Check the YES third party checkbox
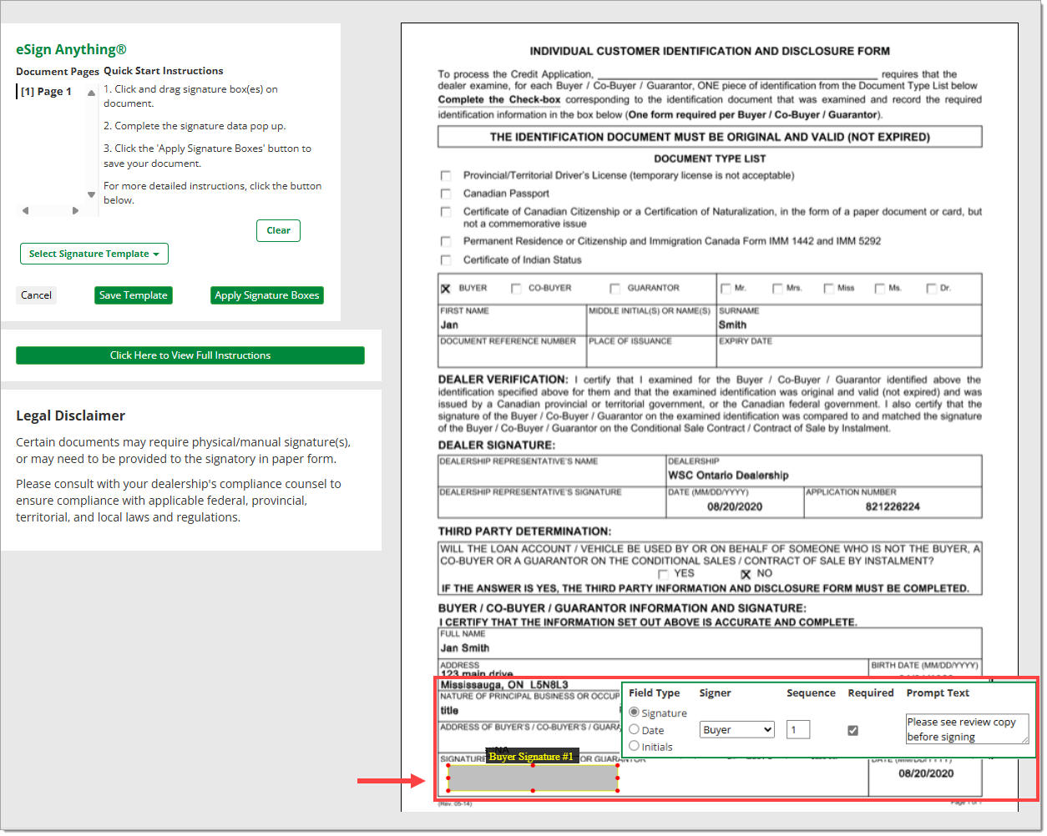The height and width of the screenshot is (836, 1047). click(663, 574)
